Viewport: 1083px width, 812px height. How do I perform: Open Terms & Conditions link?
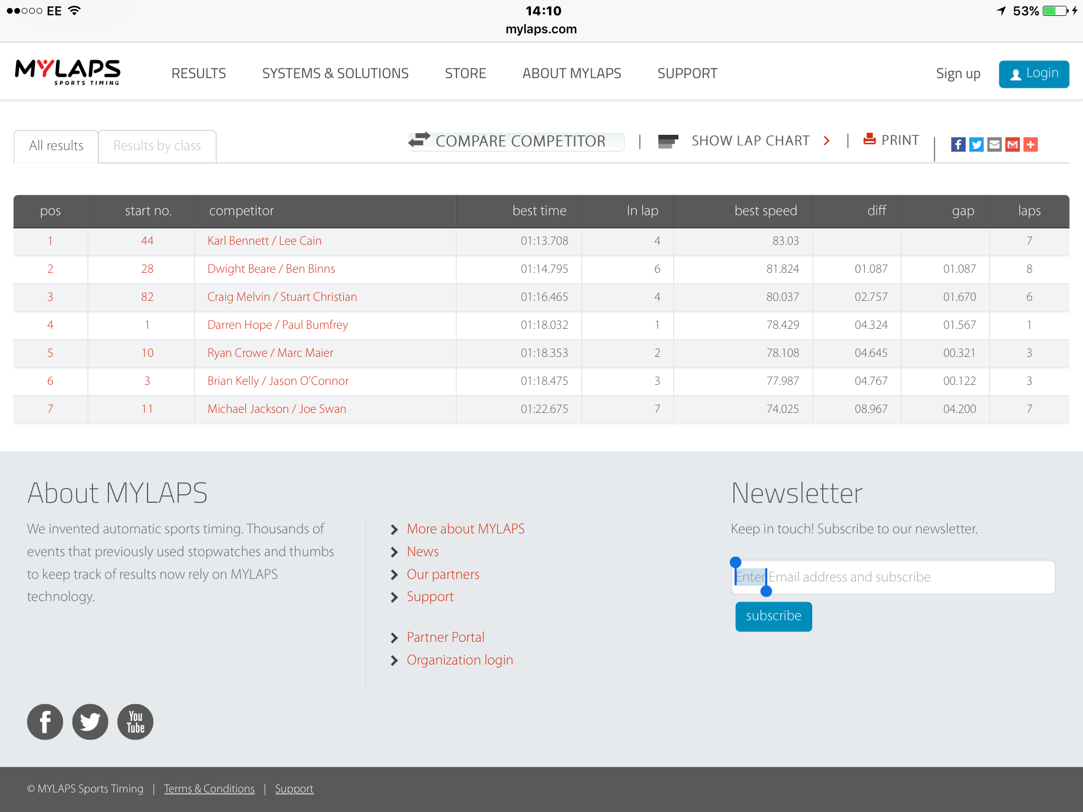click(x=209, y=789)
